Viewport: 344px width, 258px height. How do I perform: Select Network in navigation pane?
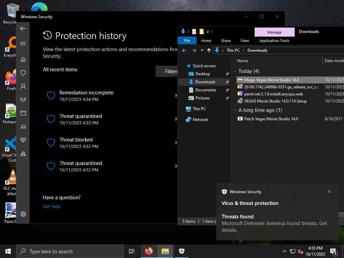coord(200,120)
